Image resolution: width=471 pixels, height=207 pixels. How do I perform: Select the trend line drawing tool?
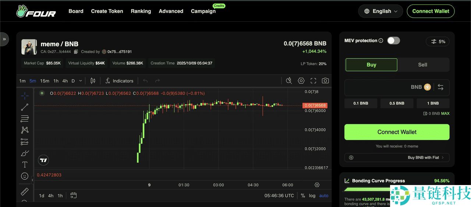[x=25, y=107]
